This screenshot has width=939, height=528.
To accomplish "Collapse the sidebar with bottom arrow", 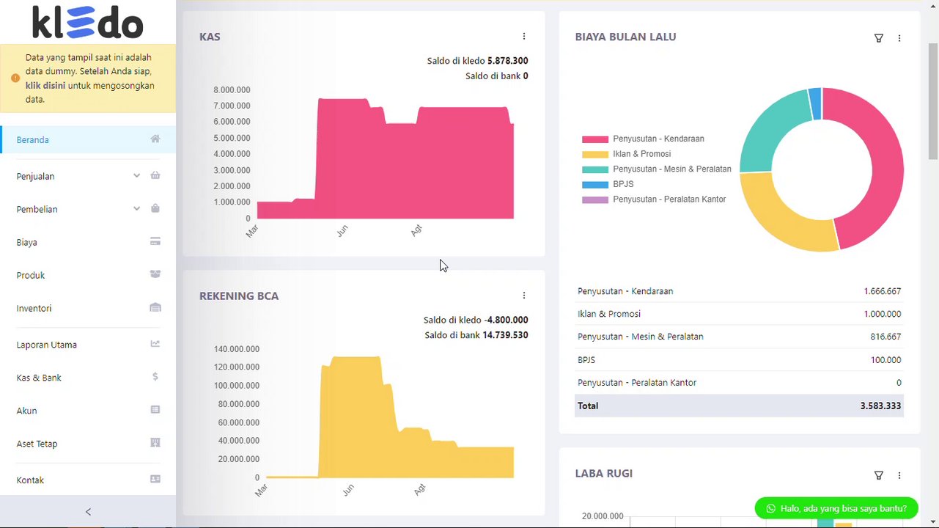I will 88,512.
